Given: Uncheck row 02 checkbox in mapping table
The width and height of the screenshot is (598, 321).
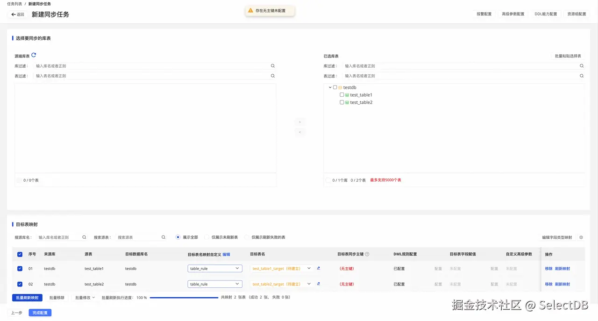Looking at the screenshot, I should (20, 284).
